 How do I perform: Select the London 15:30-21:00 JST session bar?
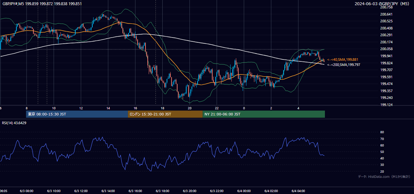tap(165, 114)
